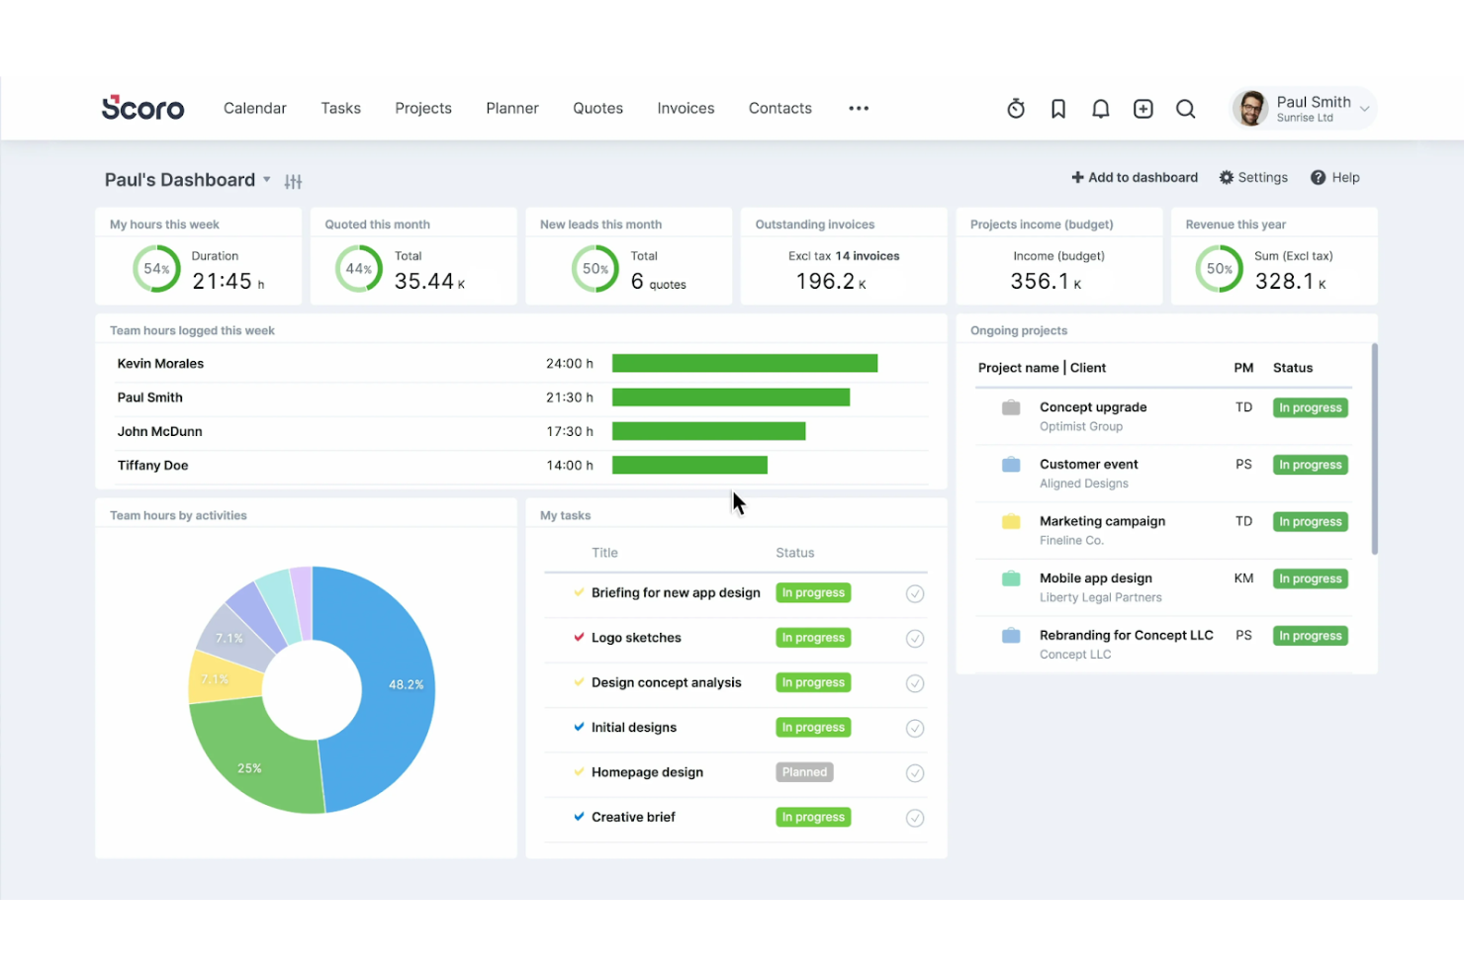Open Help from the dashboard header
Viewport: 1464px width, 976px height.
click(x=1335, y=177)
